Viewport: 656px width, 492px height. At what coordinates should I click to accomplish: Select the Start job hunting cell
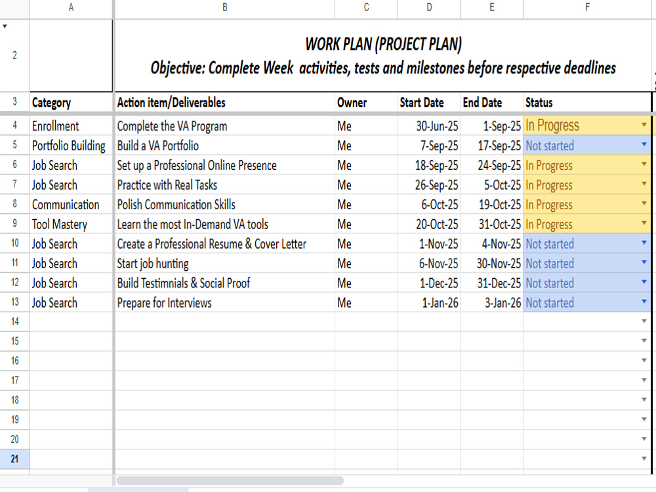[224, 263]
